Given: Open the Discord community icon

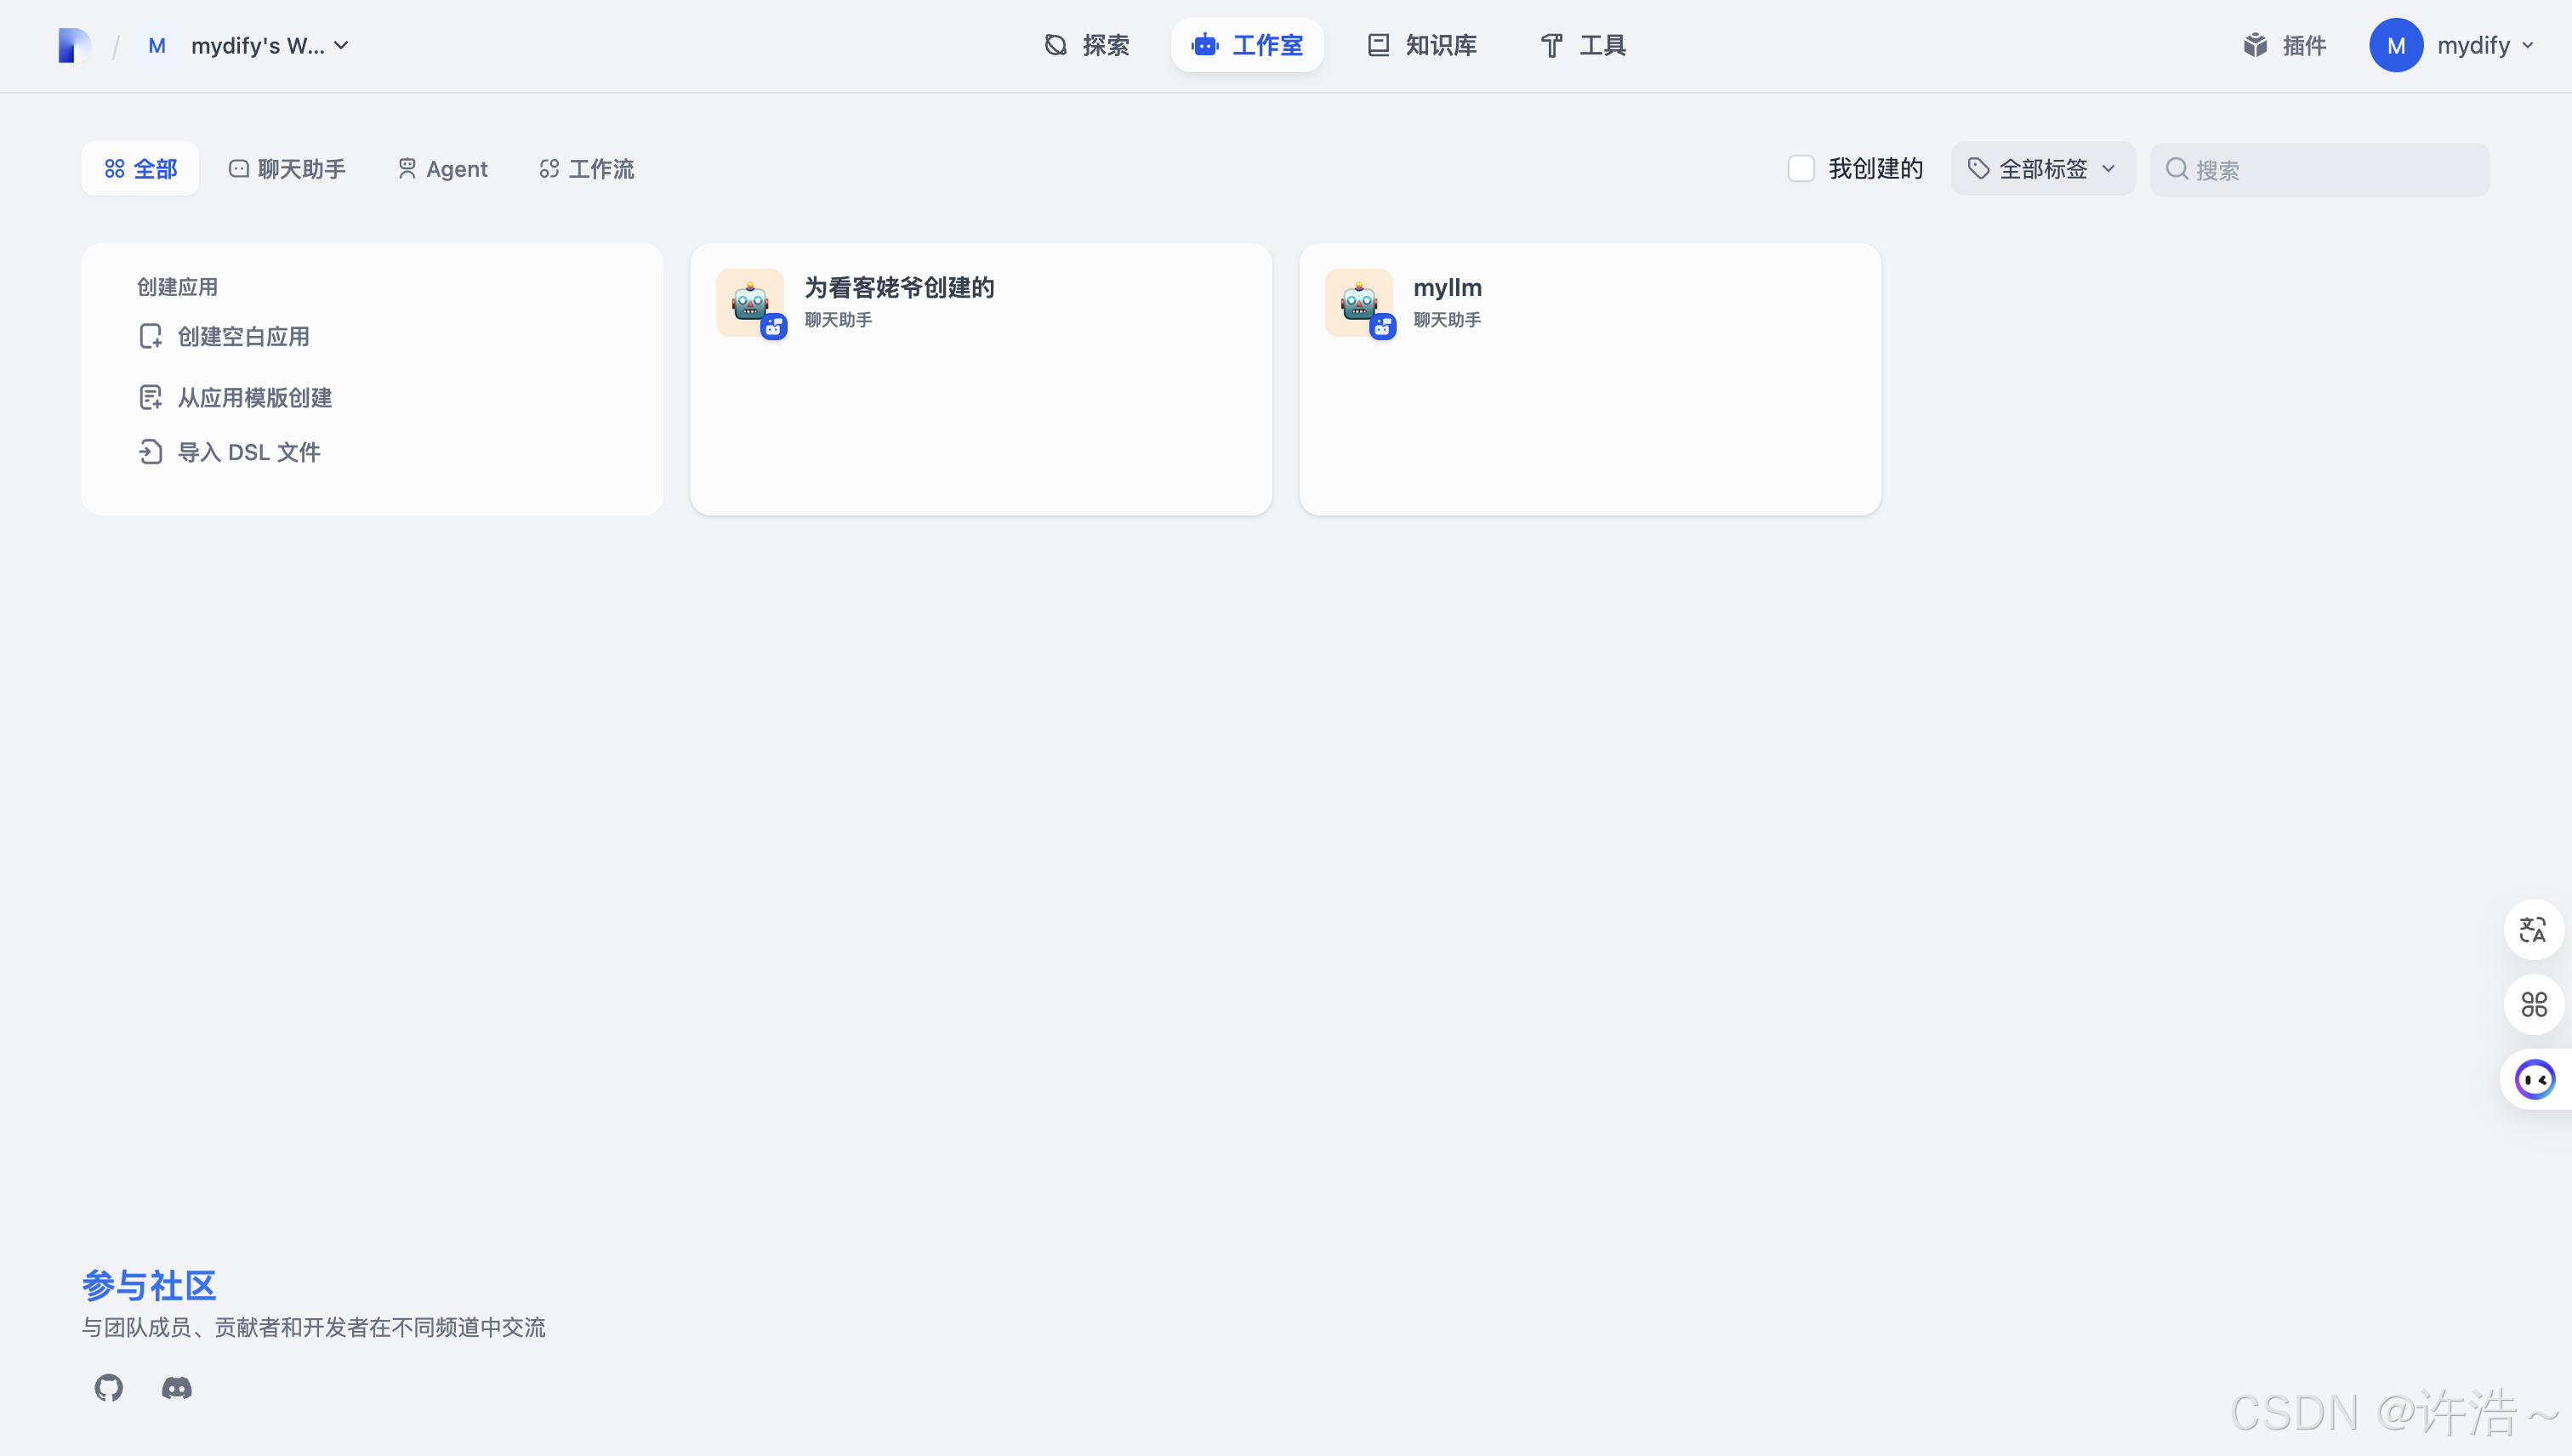Looking at the screenshot, I should tap(177, 1387).
